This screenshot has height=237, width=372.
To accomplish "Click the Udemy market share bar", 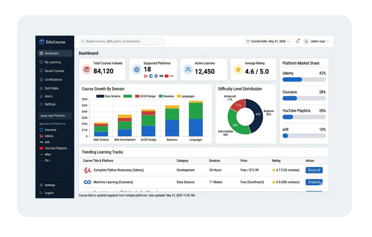I will tap(304, 79).
